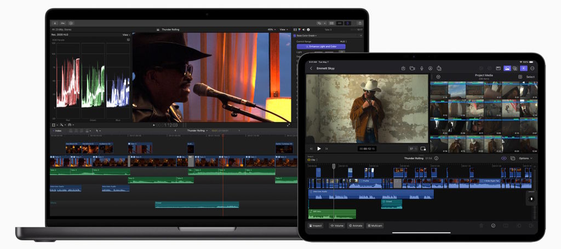Image resolution: width=561 pixels, height=249 pixels.
Task: Toggle the photo browser button on iPad
Action: click(507, 68)
